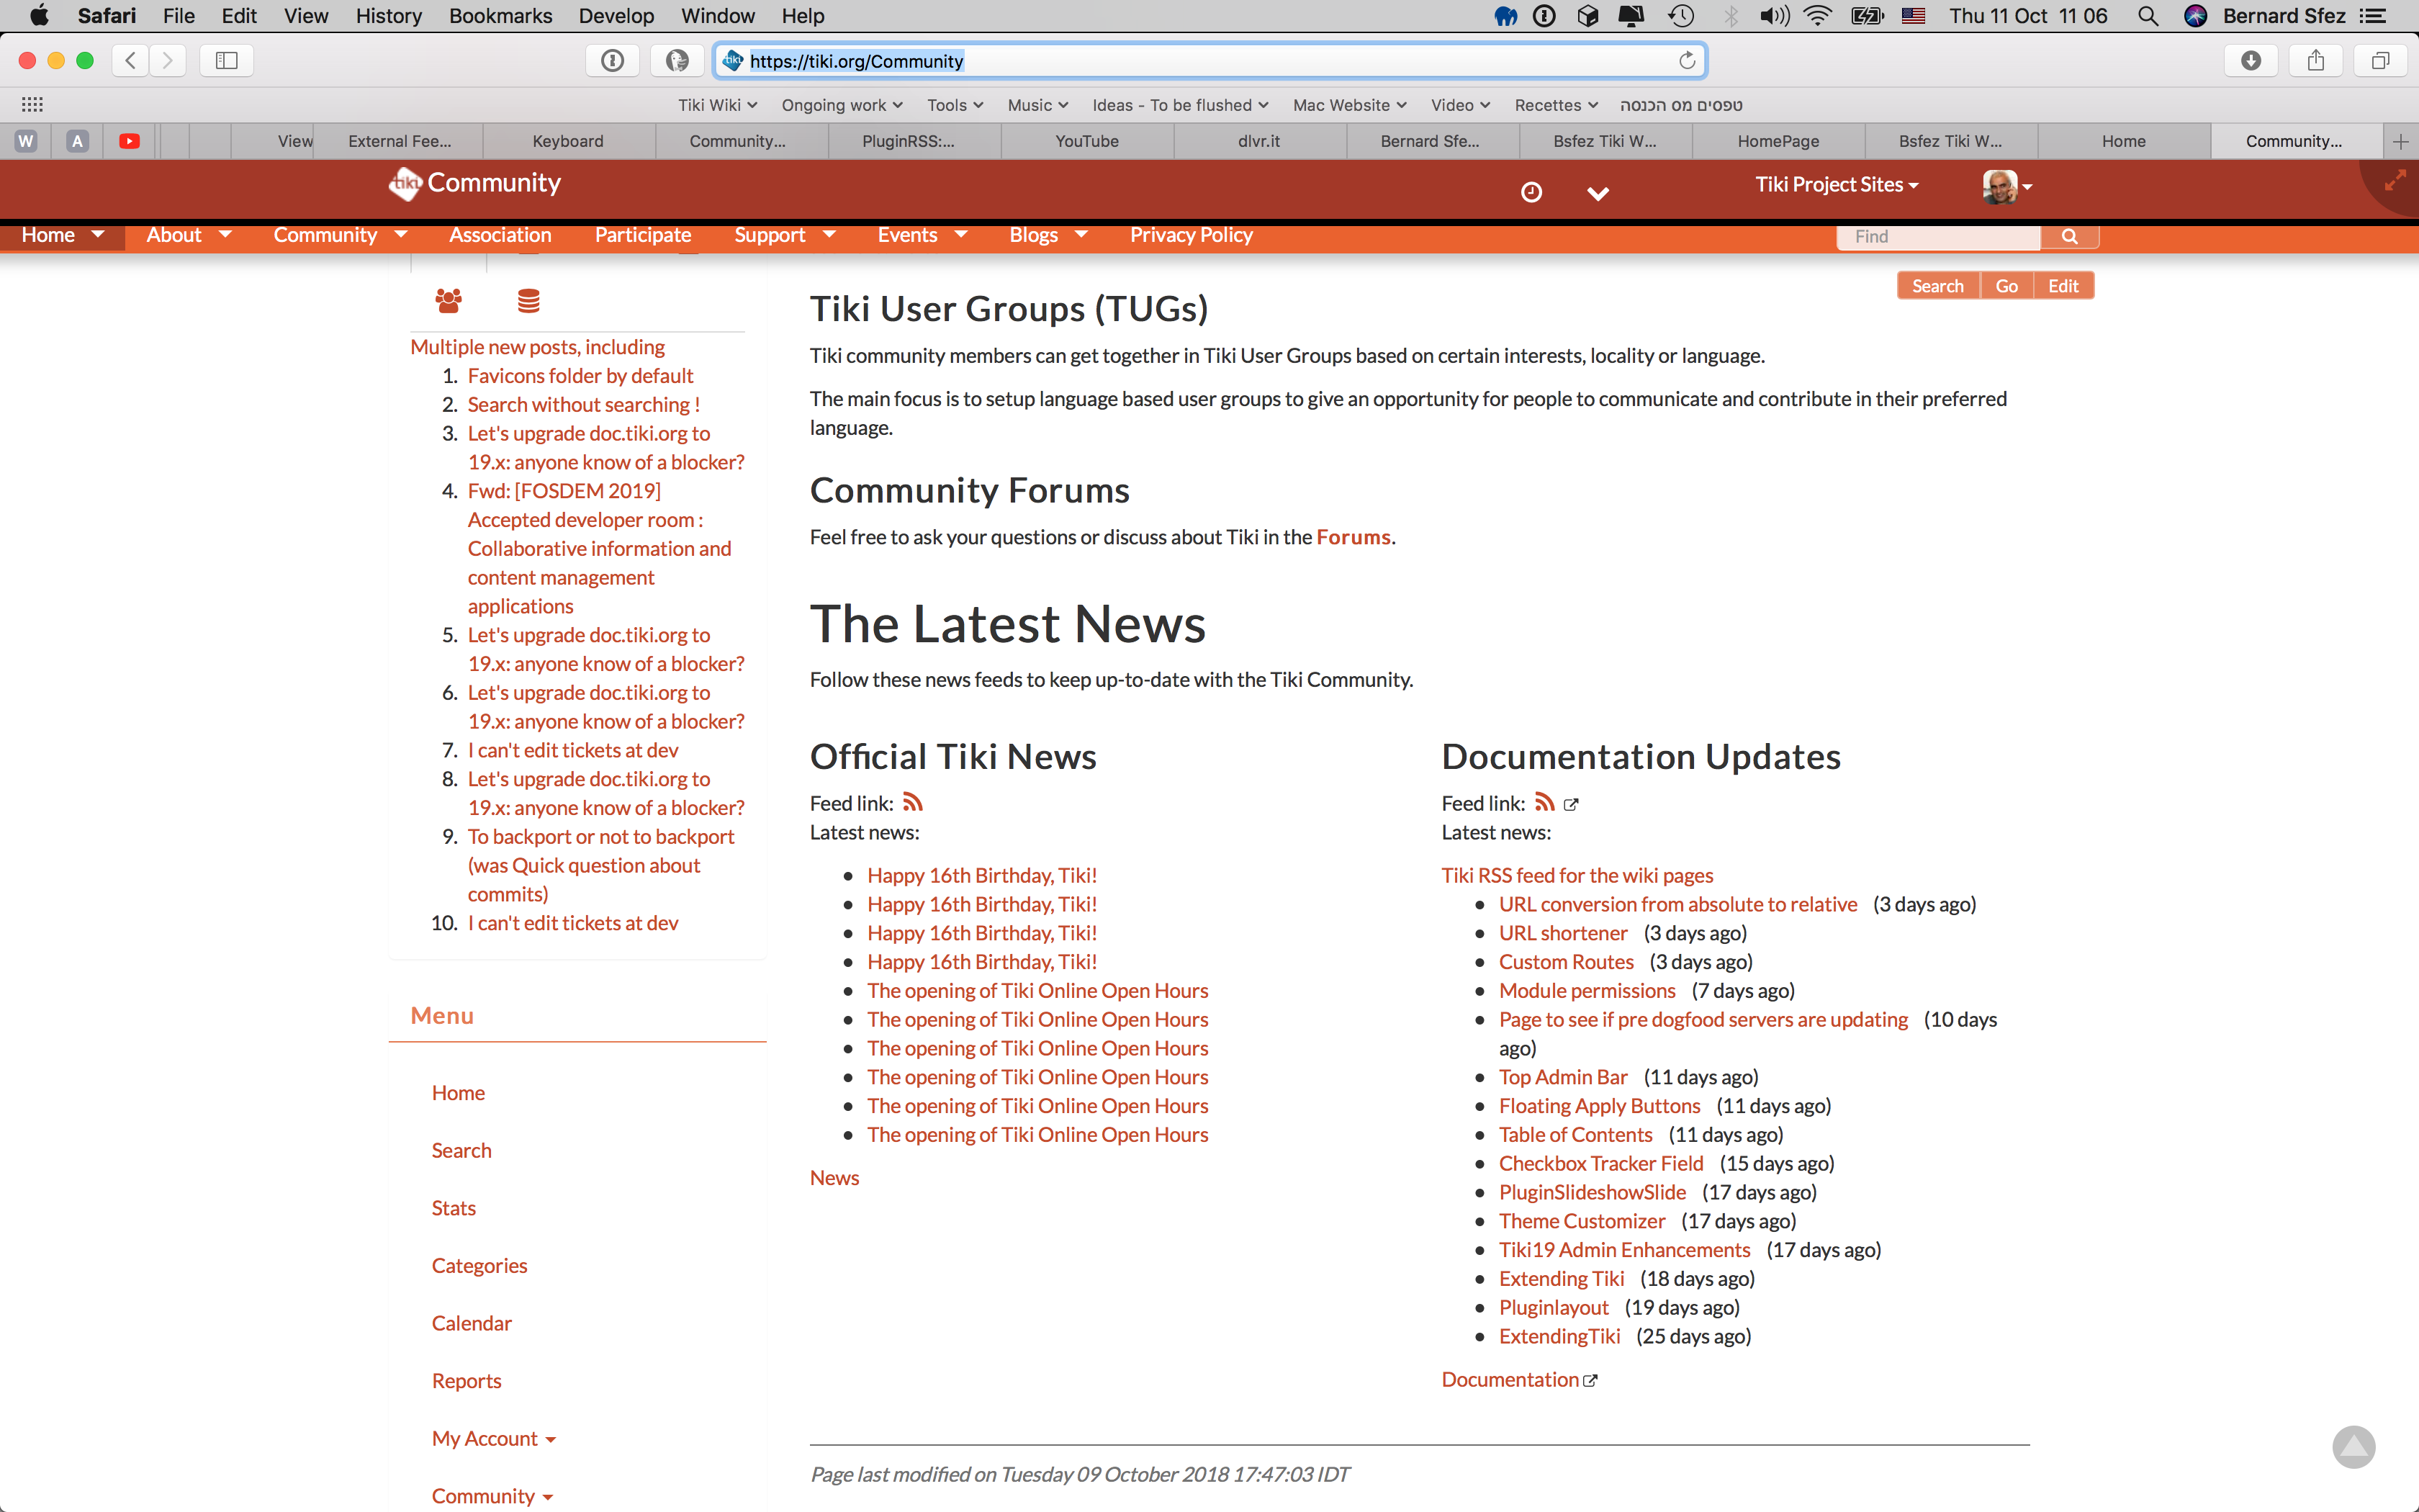The image size is (2419, 1512).
Task: Click the clock icon in Tiki header
Action: pos(1531,192)
